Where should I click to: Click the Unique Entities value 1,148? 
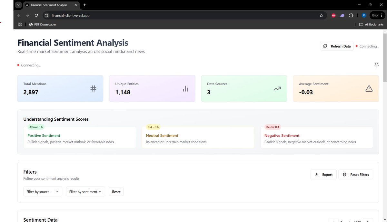pos(123,92)
